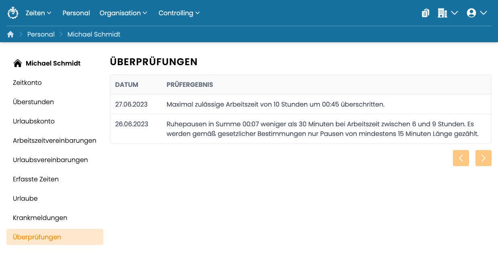Open Zeitkonto in the sidebar

[27, 82]
